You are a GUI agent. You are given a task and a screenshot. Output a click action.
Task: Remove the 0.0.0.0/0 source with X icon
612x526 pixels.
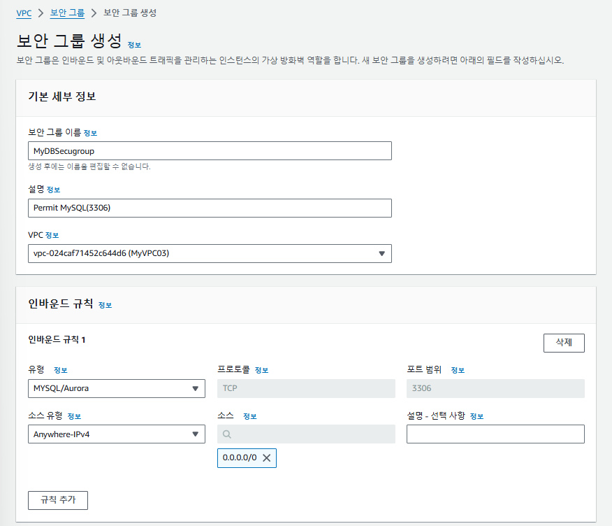[x=267, y=458]
